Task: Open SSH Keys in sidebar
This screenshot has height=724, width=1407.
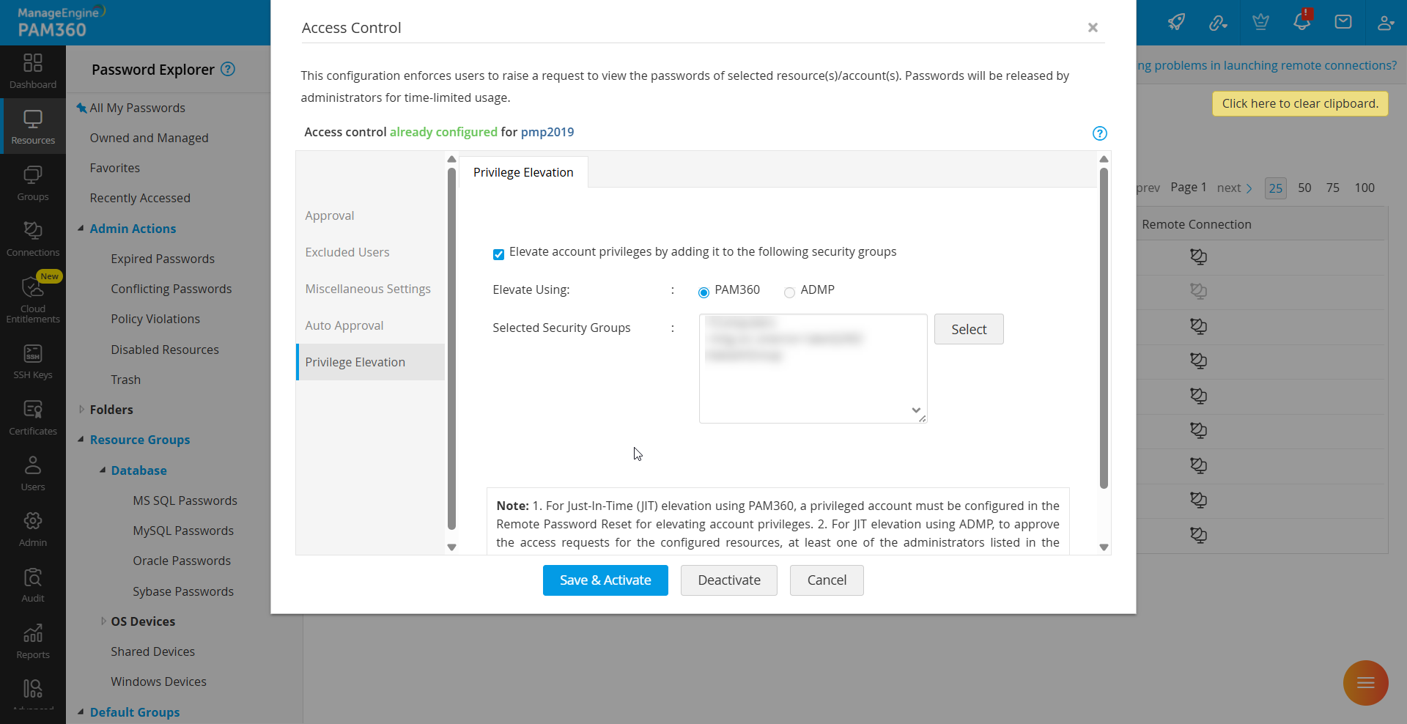Action: 33,361
